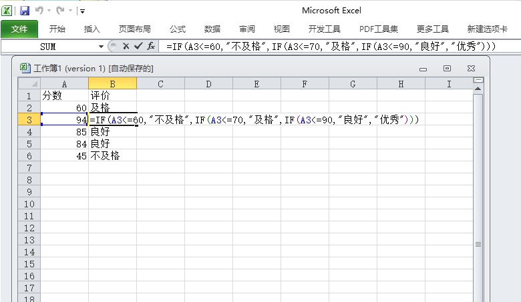
Task: Select column H header
Action: pos(401,84)
